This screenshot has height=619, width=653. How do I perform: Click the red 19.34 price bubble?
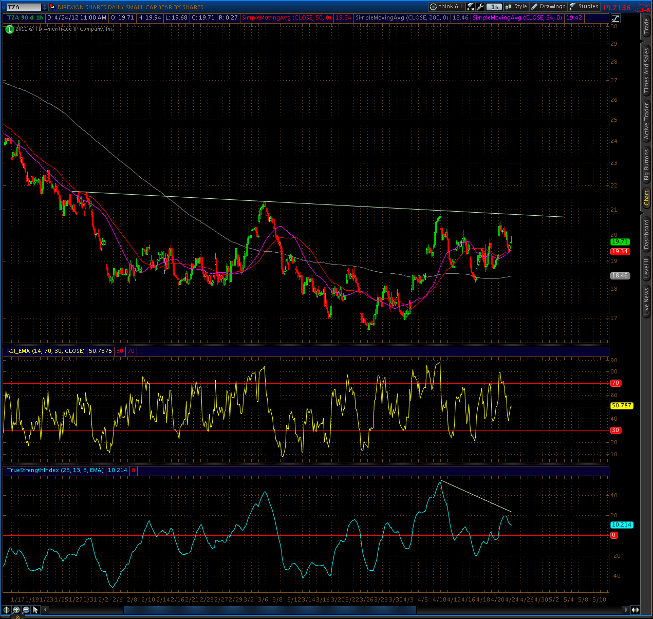coord(620,252)
